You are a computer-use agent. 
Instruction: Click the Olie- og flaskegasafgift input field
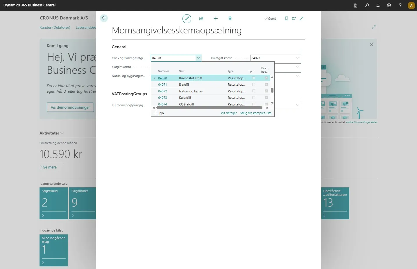pyautogui.click(x=173, y=58)
